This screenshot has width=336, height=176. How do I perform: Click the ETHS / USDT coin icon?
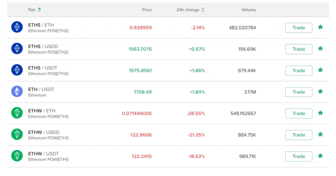pyautogui.click(x=17, y=70)
